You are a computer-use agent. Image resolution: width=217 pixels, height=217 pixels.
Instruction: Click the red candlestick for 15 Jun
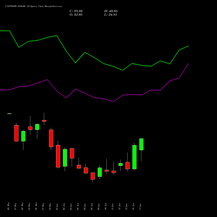coord(128,165)
